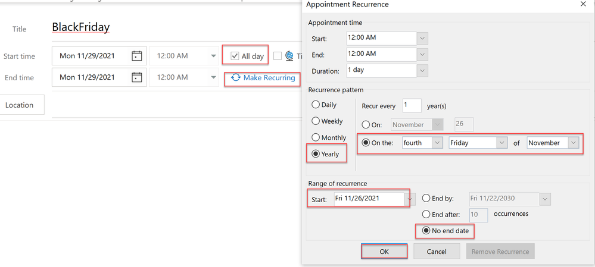This screenshot has height=267, width=595.
Task: Select the Weekly recurrence pattern
Action: [316, 121]
